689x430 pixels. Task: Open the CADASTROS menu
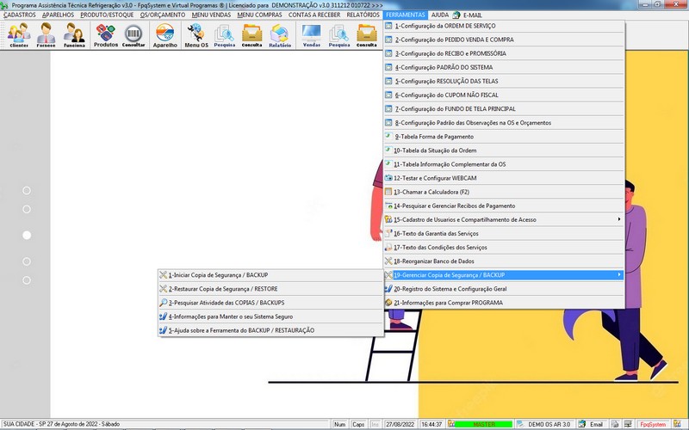pyautogui.click(x=19, y=15)
